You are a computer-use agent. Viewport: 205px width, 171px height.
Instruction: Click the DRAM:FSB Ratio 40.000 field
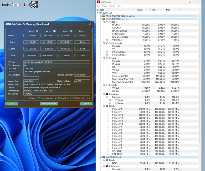tap(82, 81)
